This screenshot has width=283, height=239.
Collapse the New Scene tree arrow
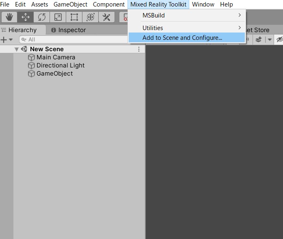click(x=17, y=49)
